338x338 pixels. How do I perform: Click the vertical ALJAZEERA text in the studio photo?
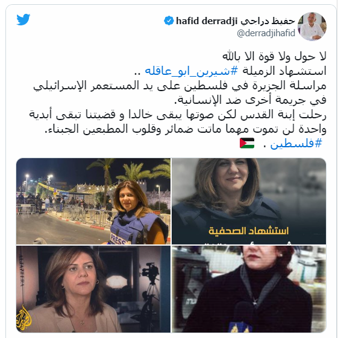coord(21,270)
